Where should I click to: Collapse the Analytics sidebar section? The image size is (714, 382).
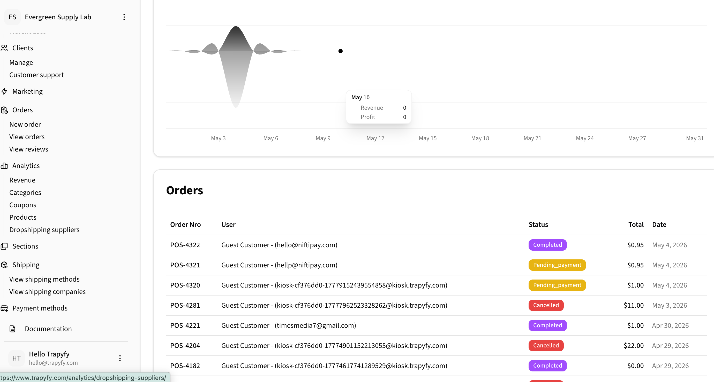26,166
